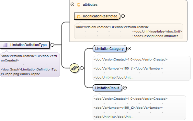Click VarNumber v190_t1 annotation text
Screen dimensions: 193x121
128,69
